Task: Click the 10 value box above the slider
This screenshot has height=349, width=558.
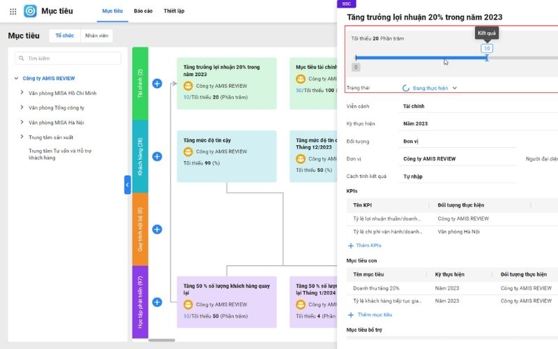Action: 487,48
